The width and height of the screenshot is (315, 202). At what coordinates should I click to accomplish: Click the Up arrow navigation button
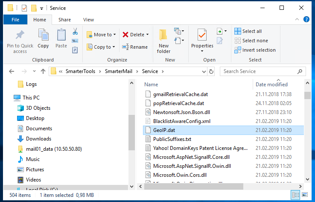click(43, 71)
